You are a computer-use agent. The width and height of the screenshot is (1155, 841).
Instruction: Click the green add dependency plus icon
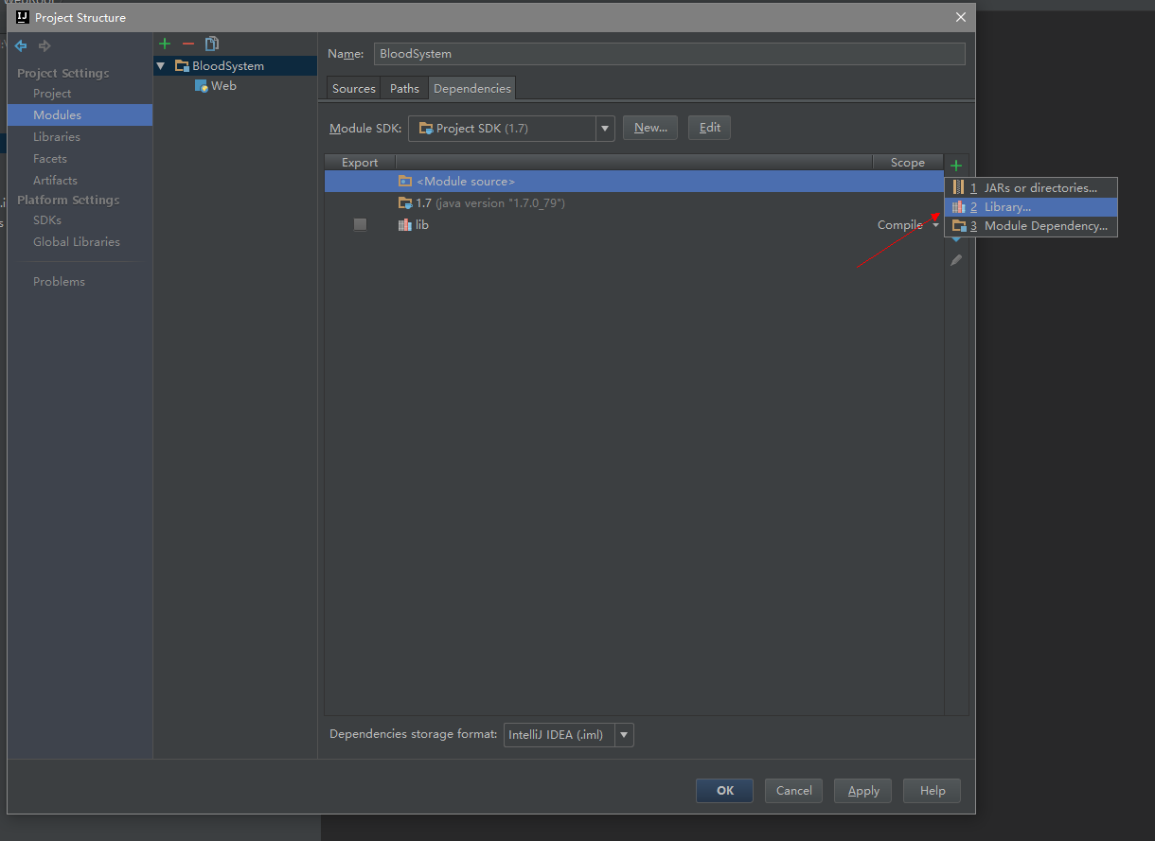click(956, 166)
